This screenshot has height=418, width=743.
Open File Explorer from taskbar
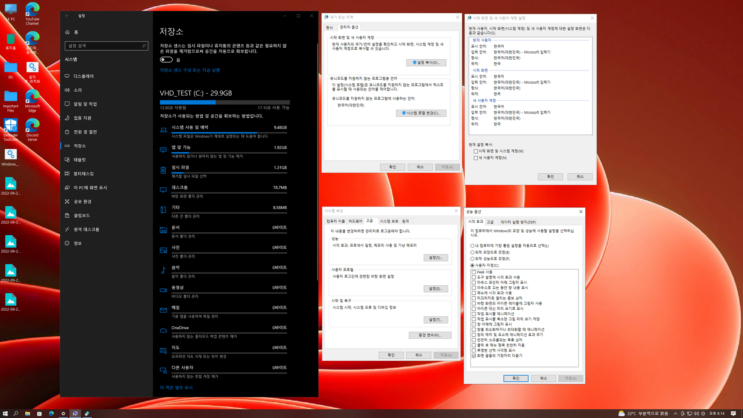[x=27, y=413]
